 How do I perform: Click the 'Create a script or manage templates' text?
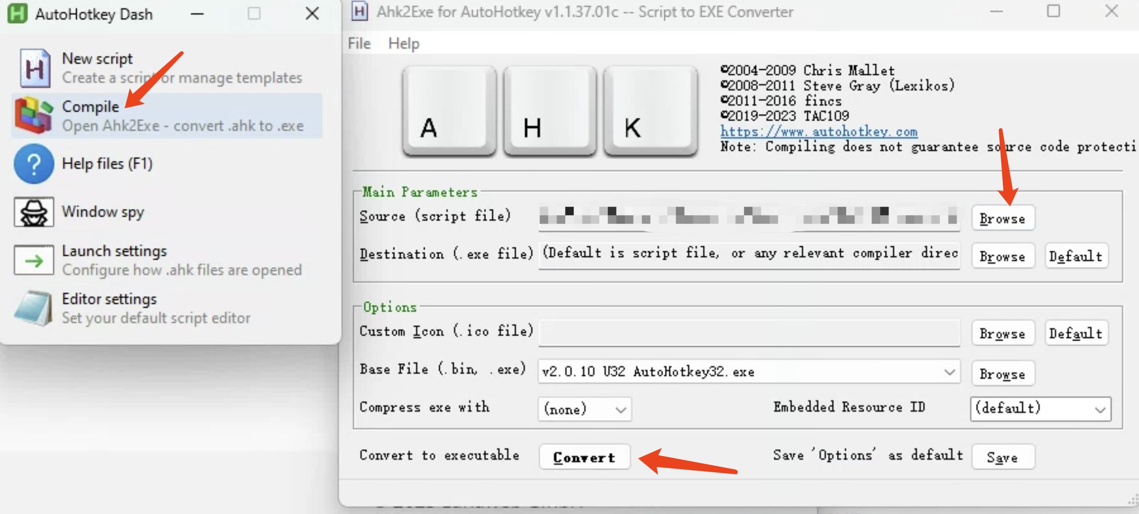182,78
